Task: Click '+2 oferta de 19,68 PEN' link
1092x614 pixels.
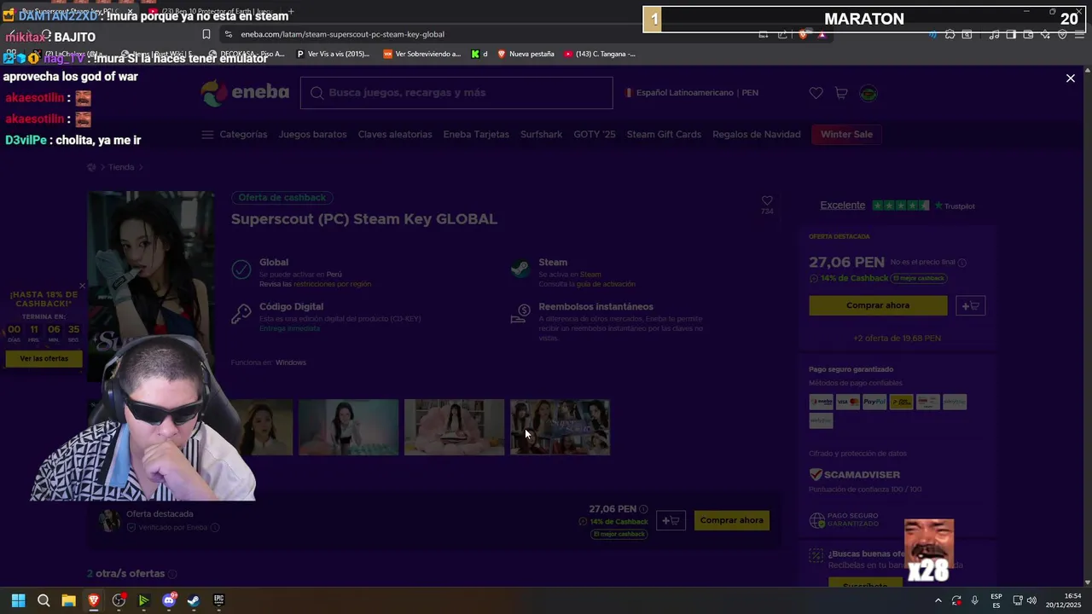Action: 897,339
